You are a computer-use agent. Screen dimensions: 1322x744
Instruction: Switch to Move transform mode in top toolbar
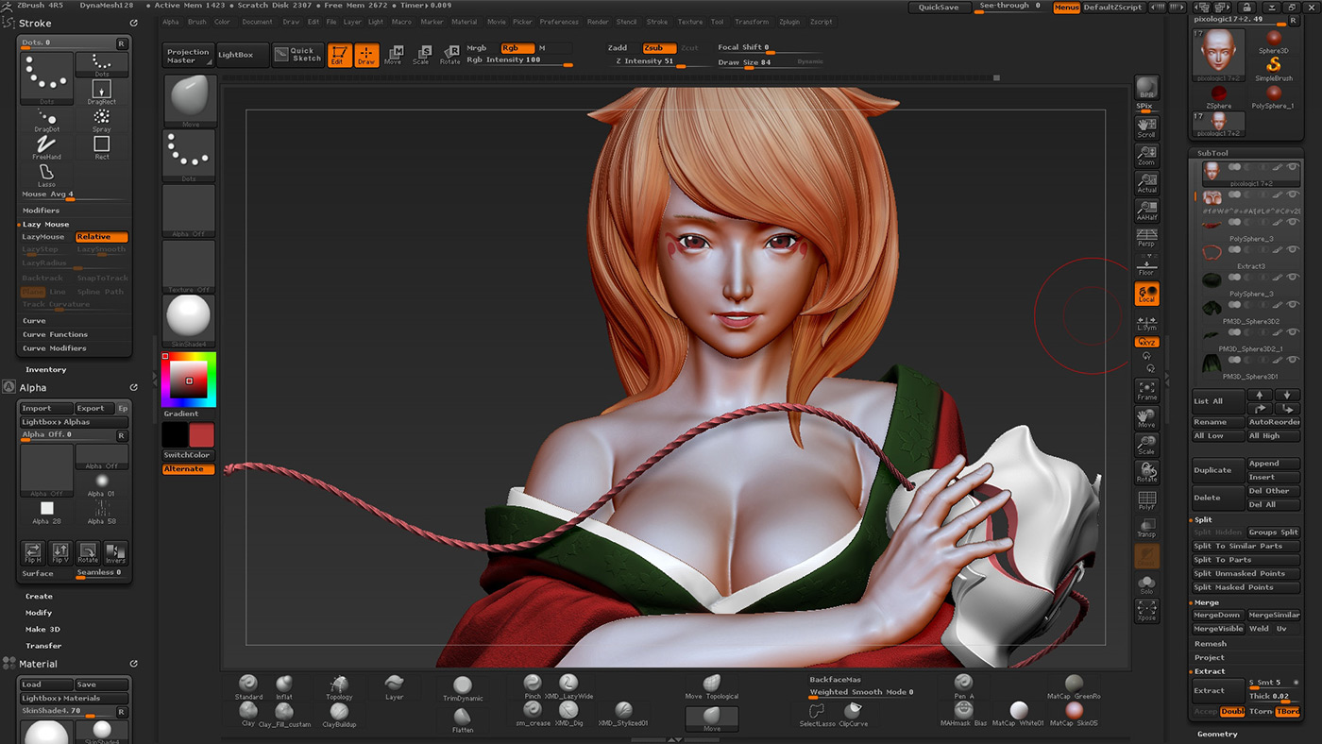point(393,55)
